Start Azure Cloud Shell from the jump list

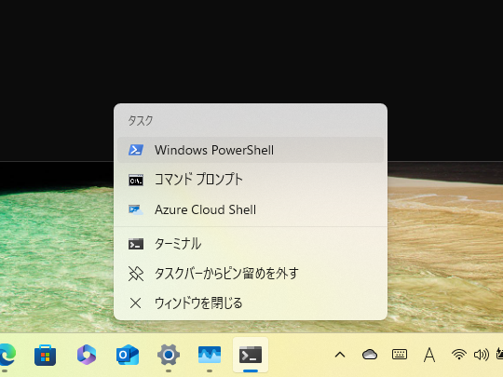[x=251, y=209]
